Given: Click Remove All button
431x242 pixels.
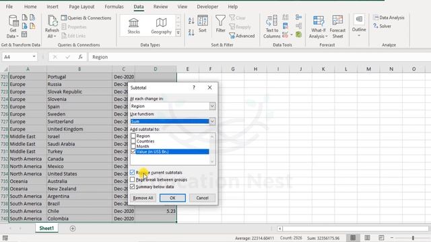Looking at the screenshot, I should coord(143,198).
